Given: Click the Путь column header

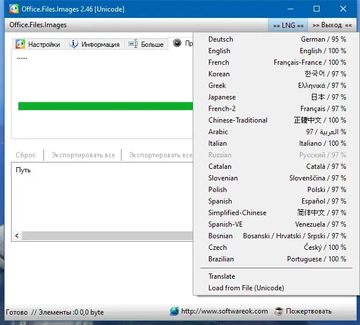Looking at the screenshot, I should pyautogui.click(x=23, y=170).
